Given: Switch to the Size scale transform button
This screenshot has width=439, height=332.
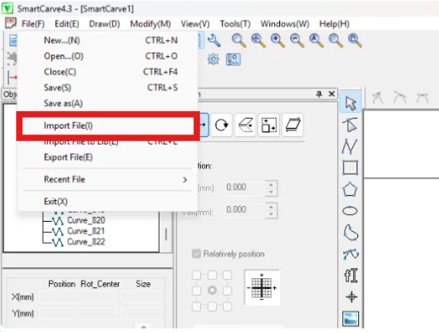Looking at the screenshot, I should coord(269,125).
